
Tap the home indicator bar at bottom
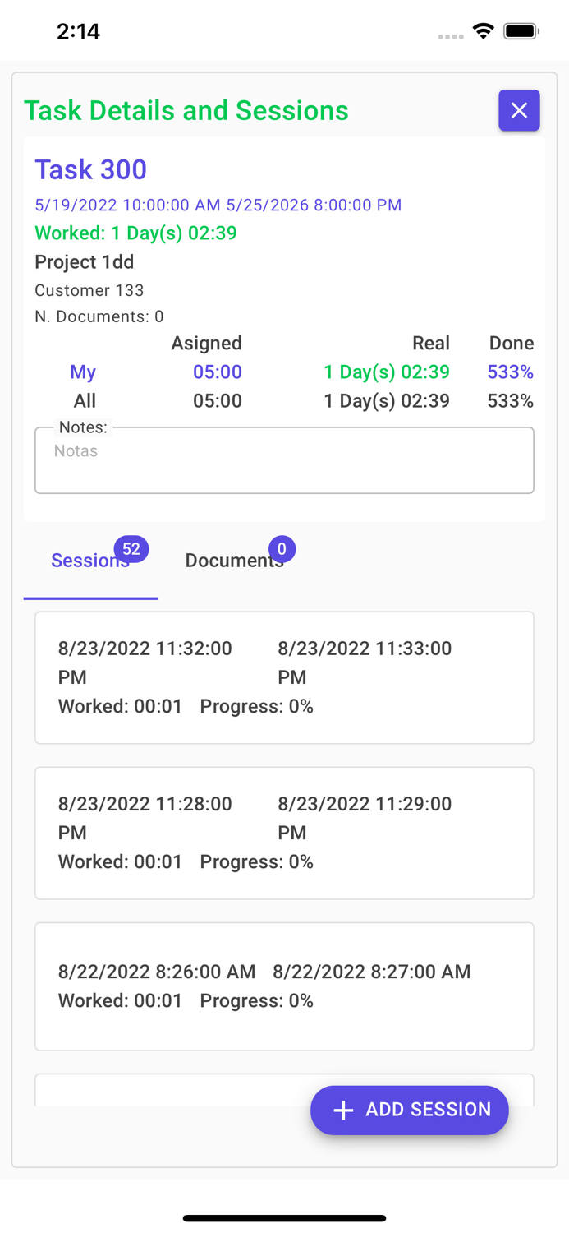(284, 1218)
